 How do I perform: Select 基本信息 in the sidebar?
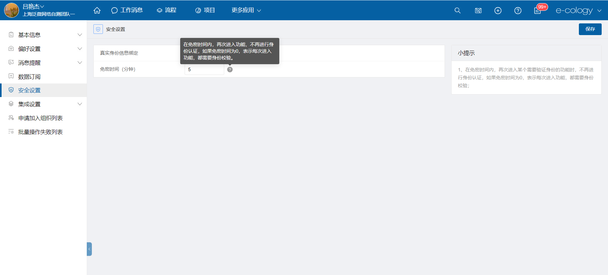coord(29,35)
